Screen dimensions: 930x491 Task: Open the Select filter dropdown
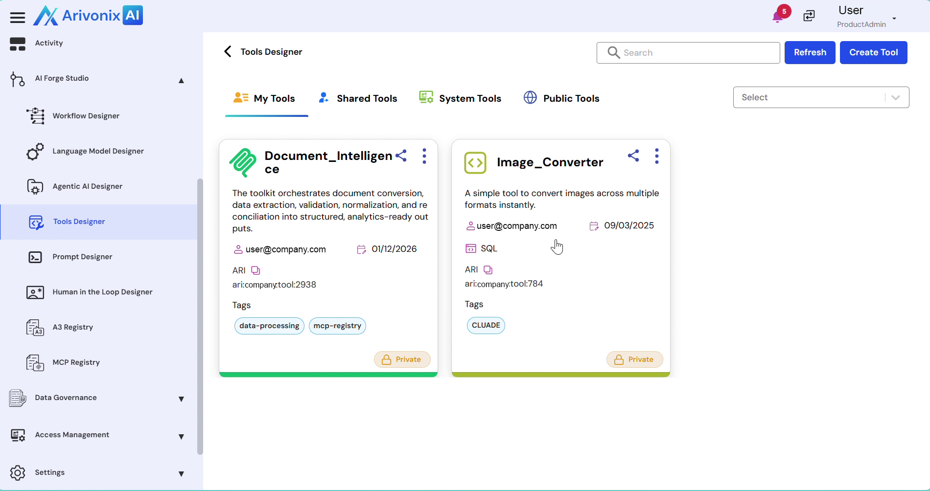click(821, 97)
